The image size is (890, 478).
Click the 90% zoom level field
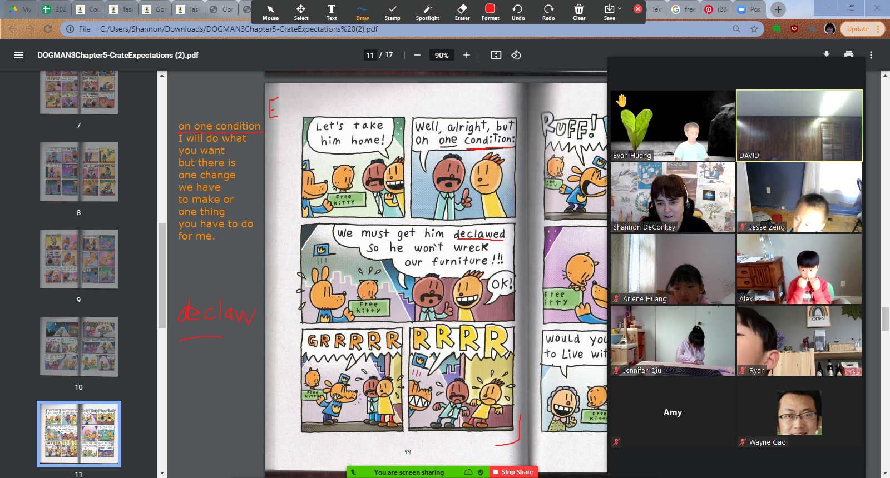pos(442,55)
